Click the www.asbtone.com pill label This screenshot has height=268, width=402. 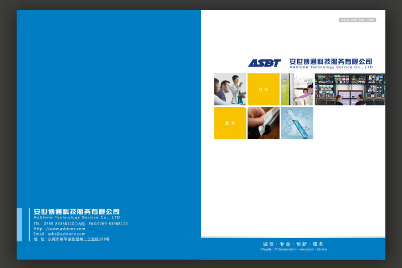357,20
